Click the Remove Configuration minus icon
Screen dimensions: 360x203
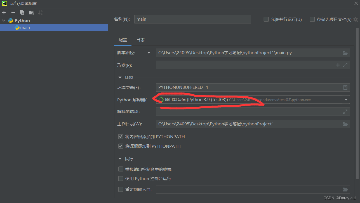[x=13, y=13]
